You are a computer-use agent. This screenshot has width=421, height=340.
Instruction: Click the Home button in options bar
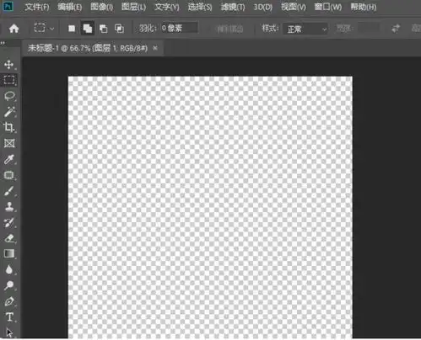(x=13, y=29)
